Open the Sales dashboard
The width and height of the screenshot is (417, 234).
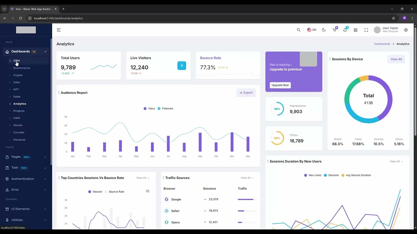[x=17, y=97]
